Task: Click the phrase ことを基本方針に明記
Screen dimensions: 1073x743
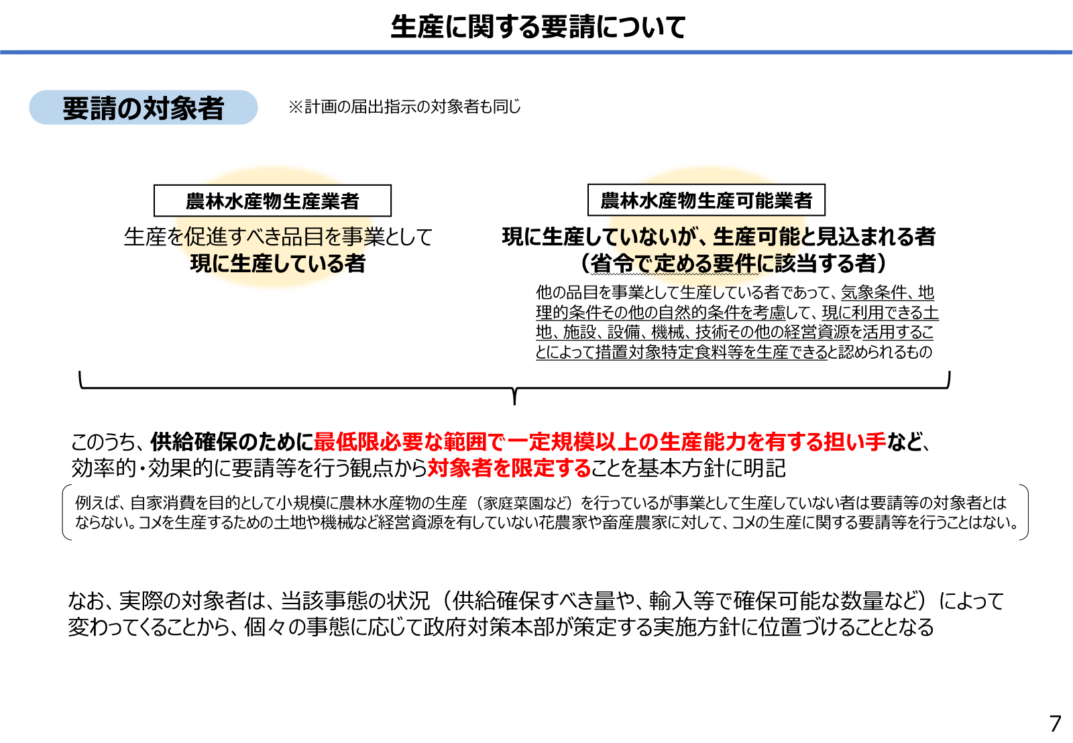Action: pos(689,468)
